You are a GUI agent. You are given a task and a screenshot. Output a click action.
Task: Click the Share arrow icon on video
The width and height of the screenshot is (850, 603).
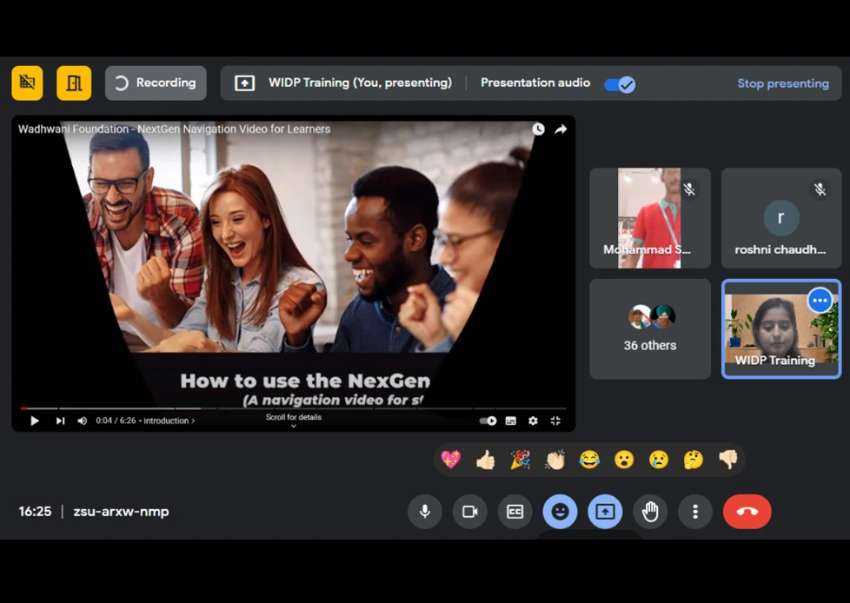coord(561,129)
